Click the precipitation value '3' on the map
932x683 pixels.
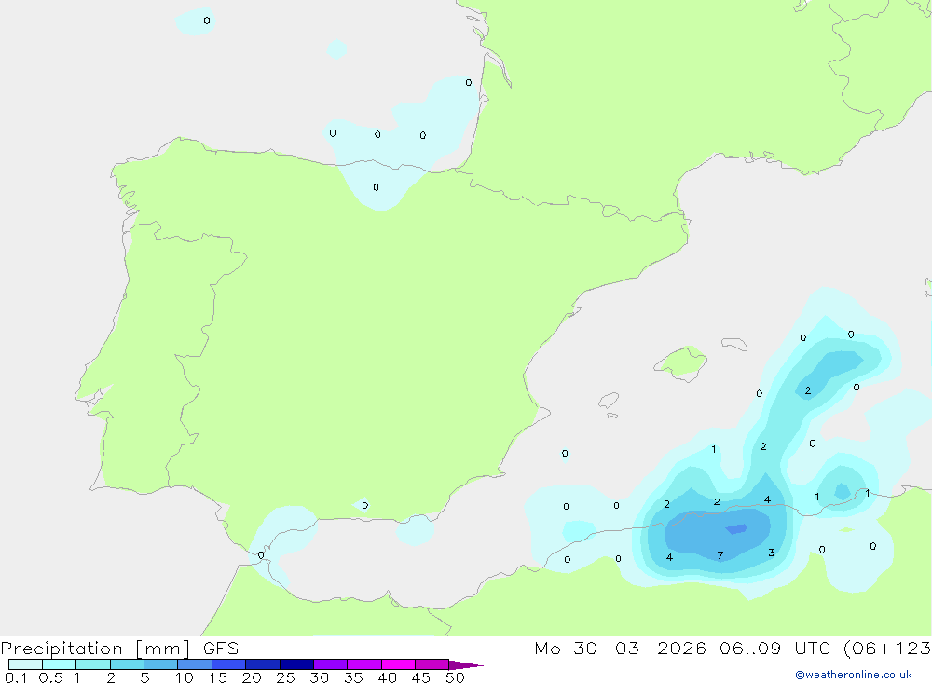coord(771,553)
